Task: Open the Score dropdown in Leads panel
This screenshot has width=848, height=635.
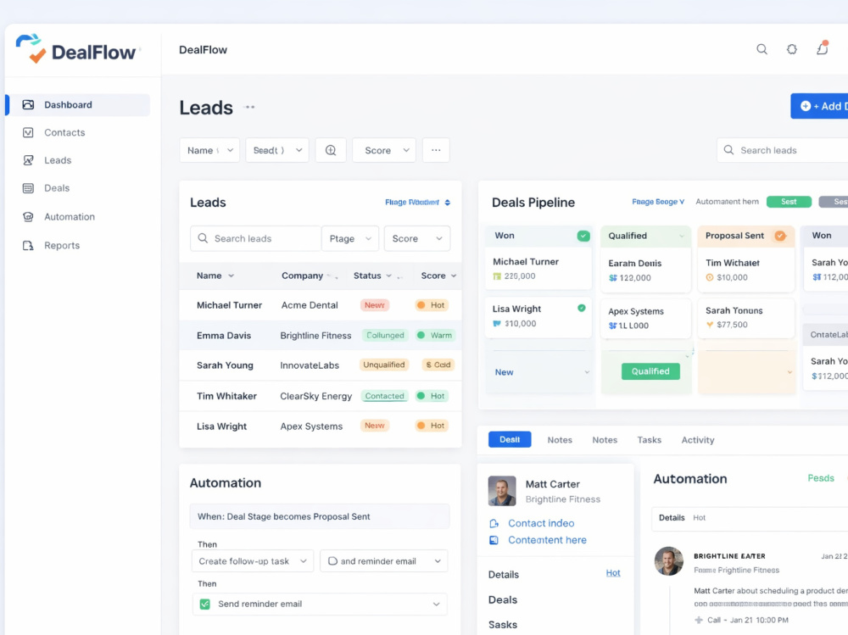Action: pyautogui.click(x=417, y=238)
